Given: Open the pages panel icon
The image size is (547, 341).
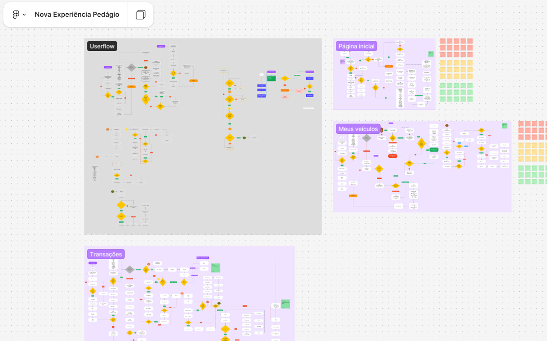Looking at the screenshot, I should [141, 15].
